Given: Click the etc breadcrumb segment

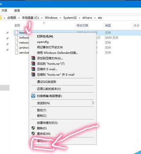Looking at the screenshot, I should tap(100, 18).
